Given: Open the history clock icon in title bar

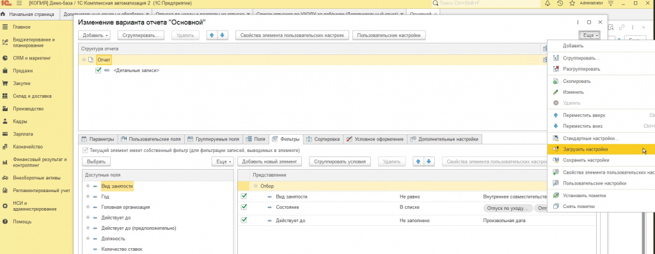Looking at the screenshot, I should pyautogui.click(x=560, y=3).
